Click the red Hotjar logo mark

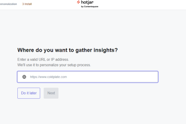(x=78, y=2)
